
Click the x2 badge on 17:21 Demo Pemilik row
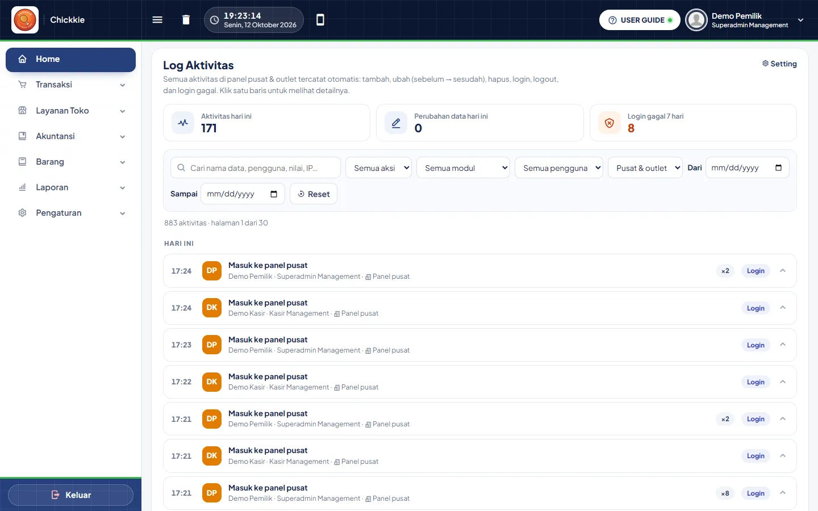tap(725, 419)
